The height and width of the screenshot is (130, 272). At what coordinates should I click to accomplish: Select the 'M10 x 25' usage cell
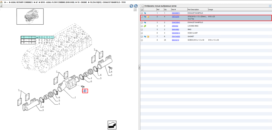coord(212,16)
